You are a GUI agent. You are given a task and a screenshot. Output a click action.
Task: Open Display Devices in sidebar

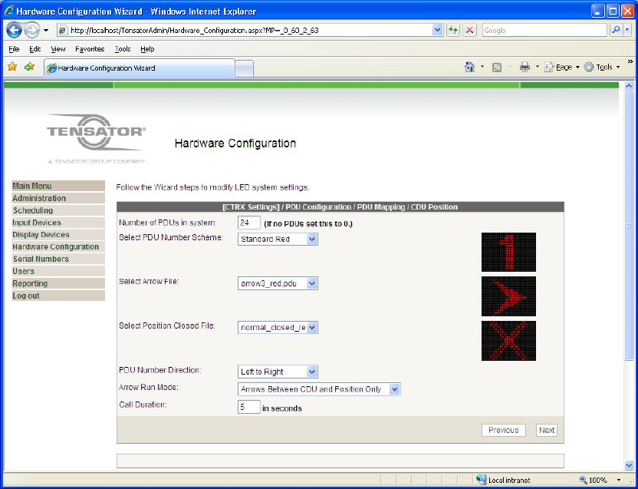[x=58, y=235]
